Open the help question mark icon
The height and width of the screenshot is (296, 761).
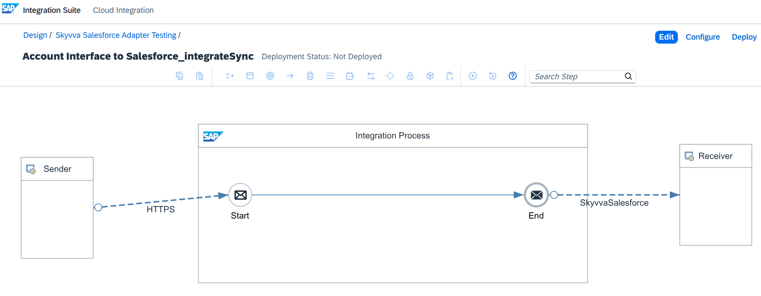pos(513,76)
